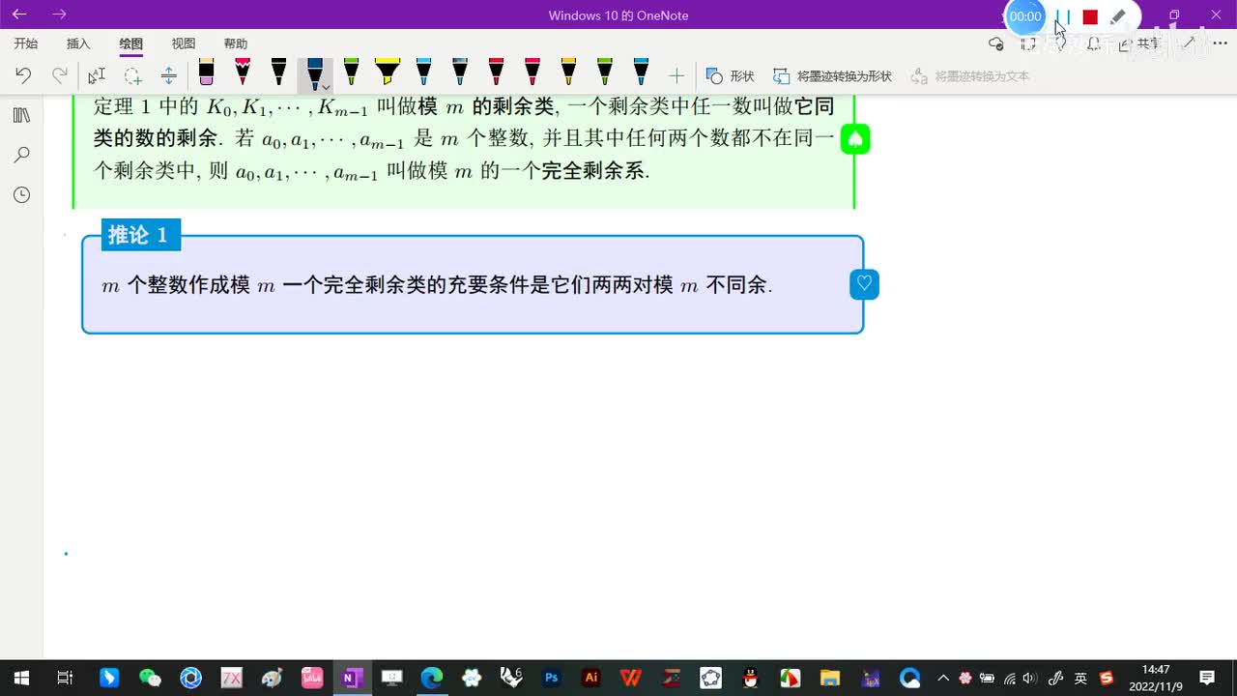Show hidden system tray icons
Screen dimensions: 1237x696
pyautogui.click(x=944, y=678)
